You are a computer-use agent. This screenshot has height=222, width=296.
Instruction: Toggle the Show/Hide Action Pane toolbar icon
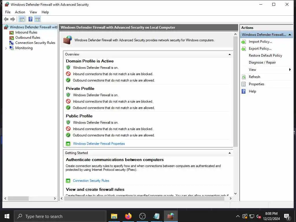pyautogui.click(x=37, y=19)
